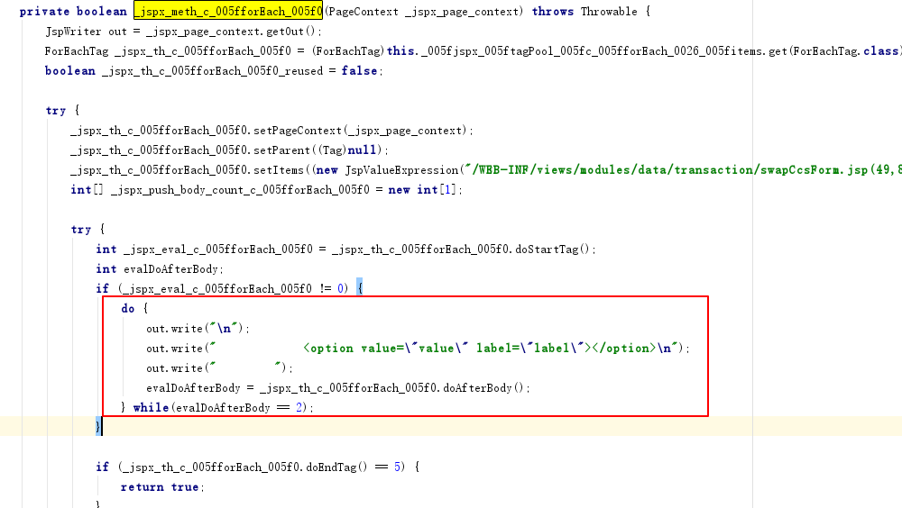Click the throws keyword in method signature
The image size is (902, 508).
point(552,12)
